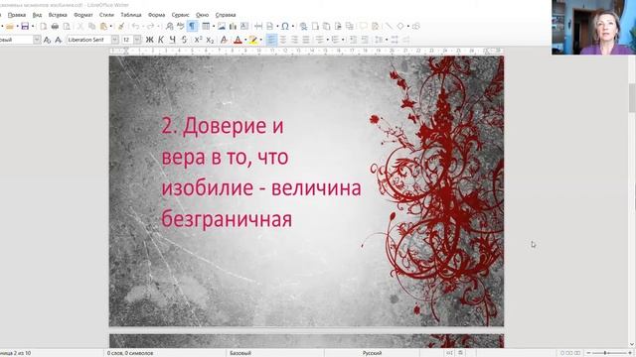The width and height of the screenshot is (636, 357).
Task: Open the font size dropdown arrow
Action: 137,40
